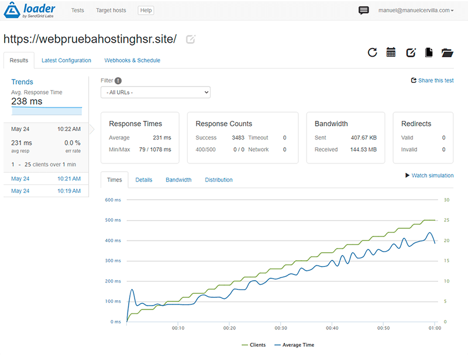Play the Watch simulation link

(x=429, y=175)
